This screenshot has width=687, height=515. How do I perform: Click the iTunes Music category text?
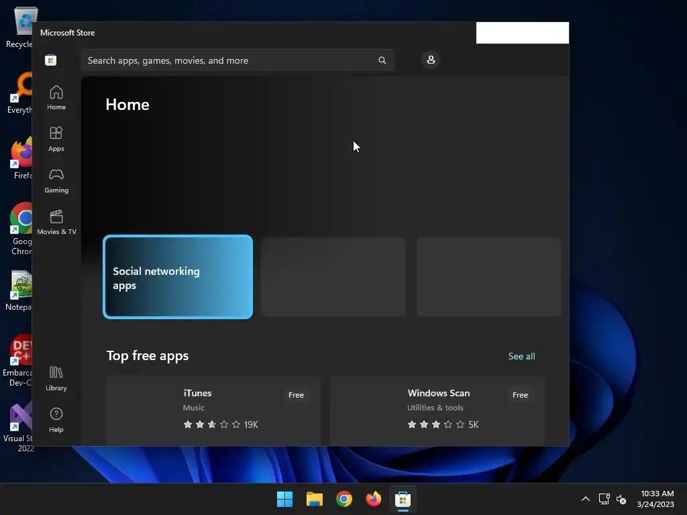point(193,408)
